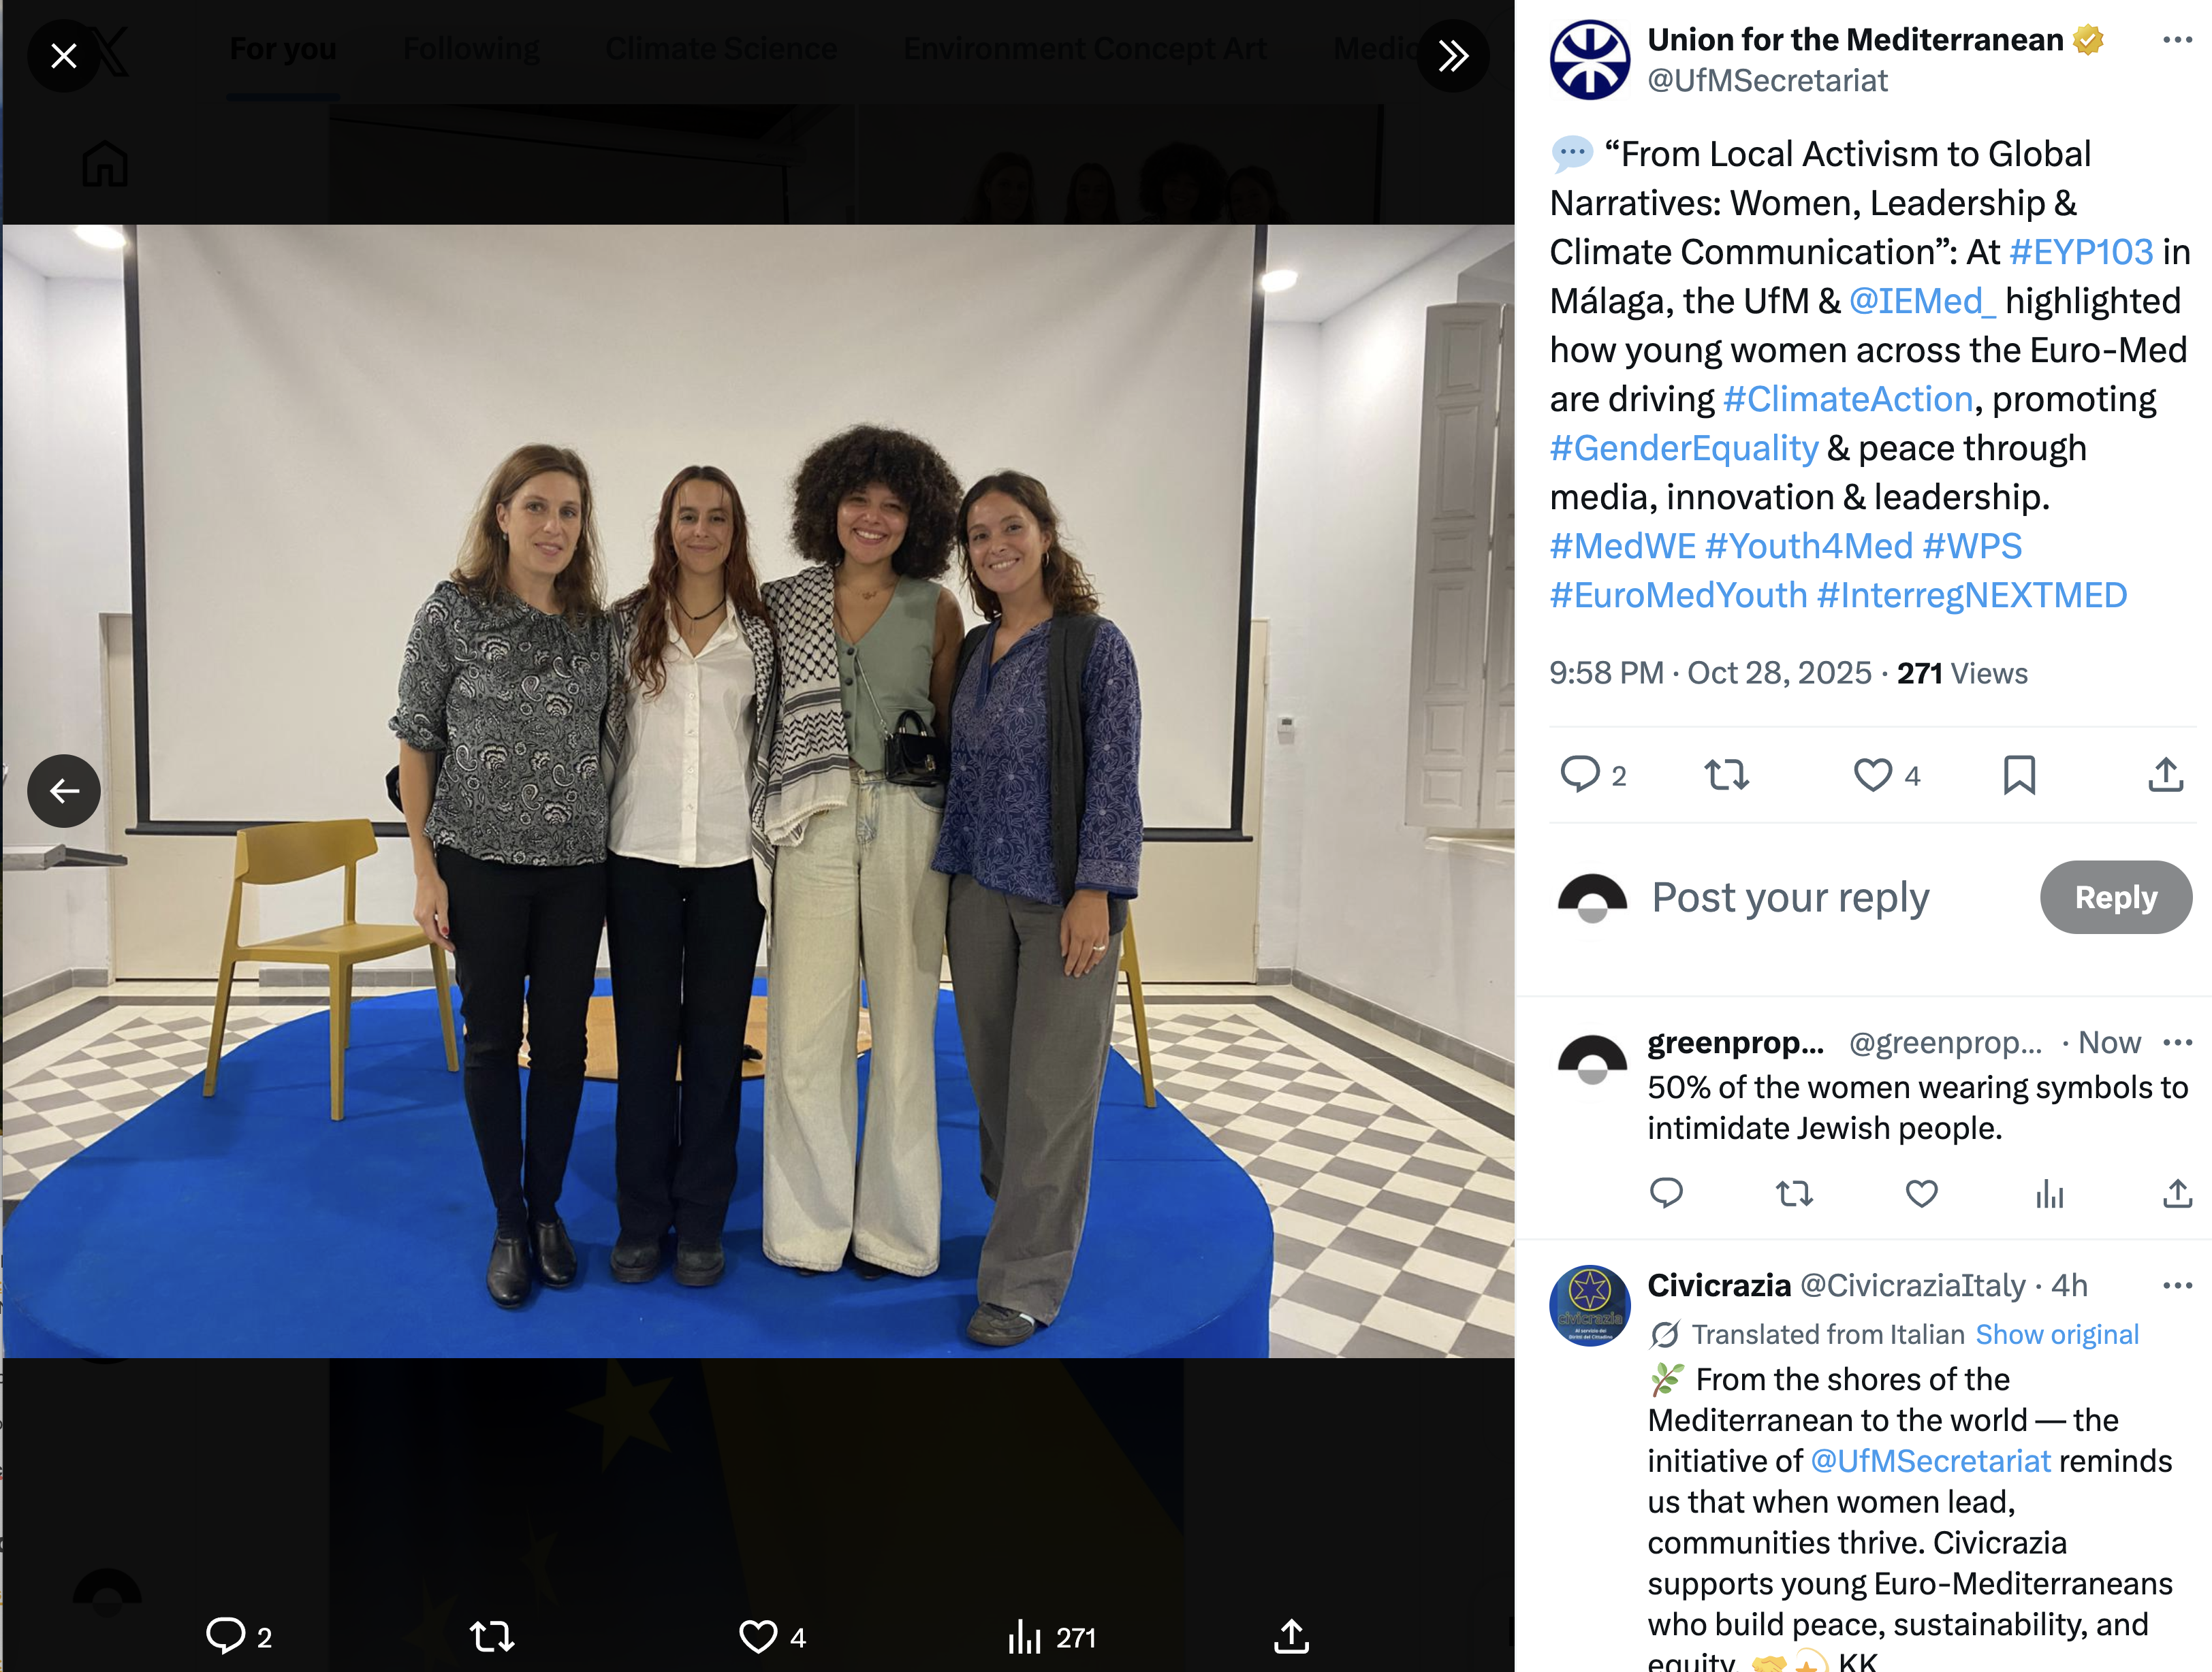Screen dimensions: 2212x1672
Task: Open more options on greenprop reply
Action: tap(2177, 1042)
